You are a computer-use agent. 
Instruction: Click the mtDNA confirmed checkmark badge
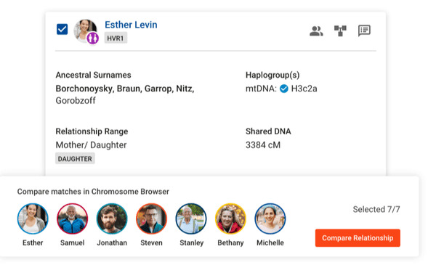(284, 89)
